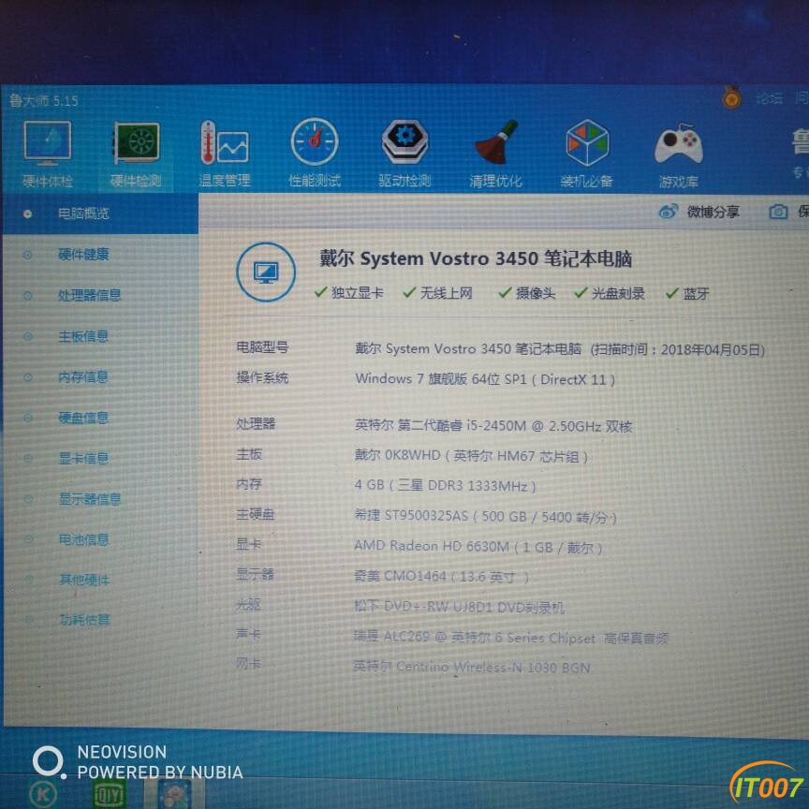Click 独立显卡 feature label
The height and width of the screenshot is (809, 809).
(357, 293)
